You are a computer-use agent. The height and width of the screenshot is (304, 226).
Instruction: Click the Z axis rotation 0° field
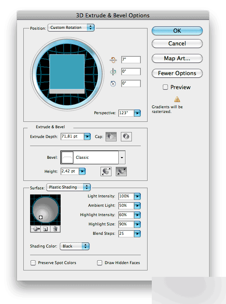[x=131, y=84]
